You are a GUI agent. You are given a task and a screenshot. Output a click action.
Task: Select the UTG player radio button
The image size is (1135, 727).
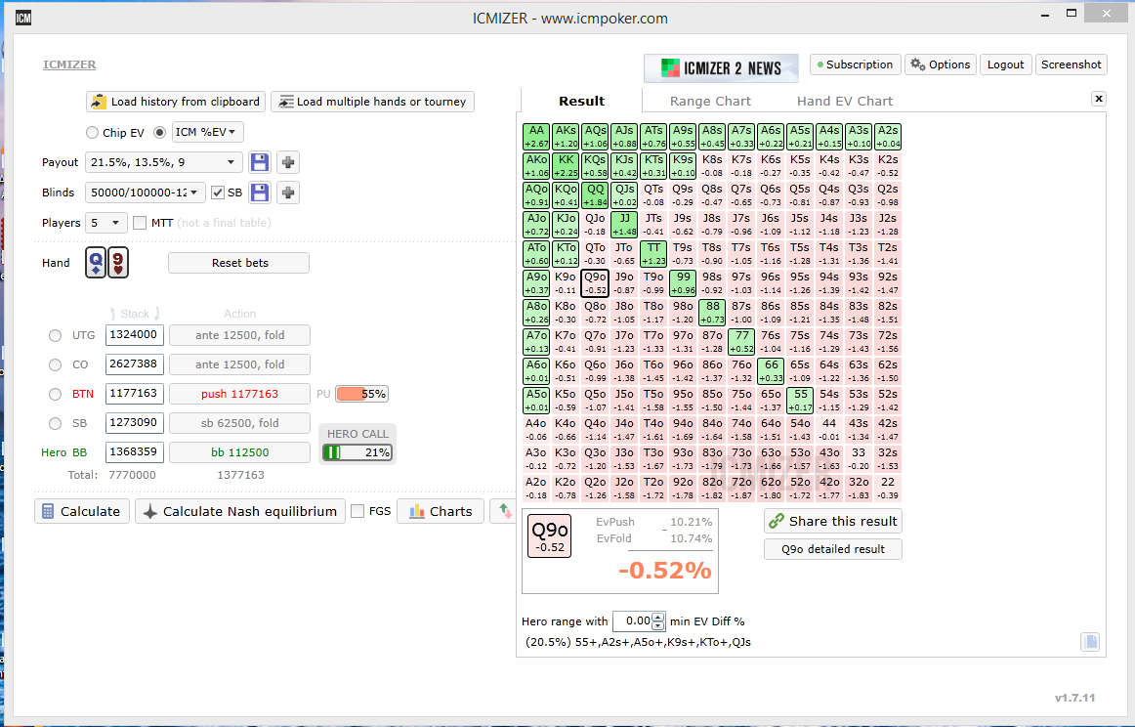point(55,336)
